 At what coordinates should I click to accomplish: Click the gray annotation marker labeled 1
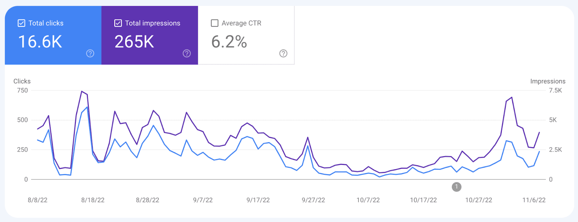tap(457, 187)
